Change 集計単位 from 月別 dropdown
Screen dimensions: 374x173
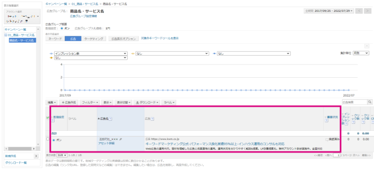[x=361, y=53]
